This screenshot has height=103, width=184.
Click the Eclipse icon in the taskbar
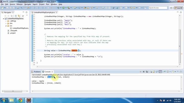(29, 100)
